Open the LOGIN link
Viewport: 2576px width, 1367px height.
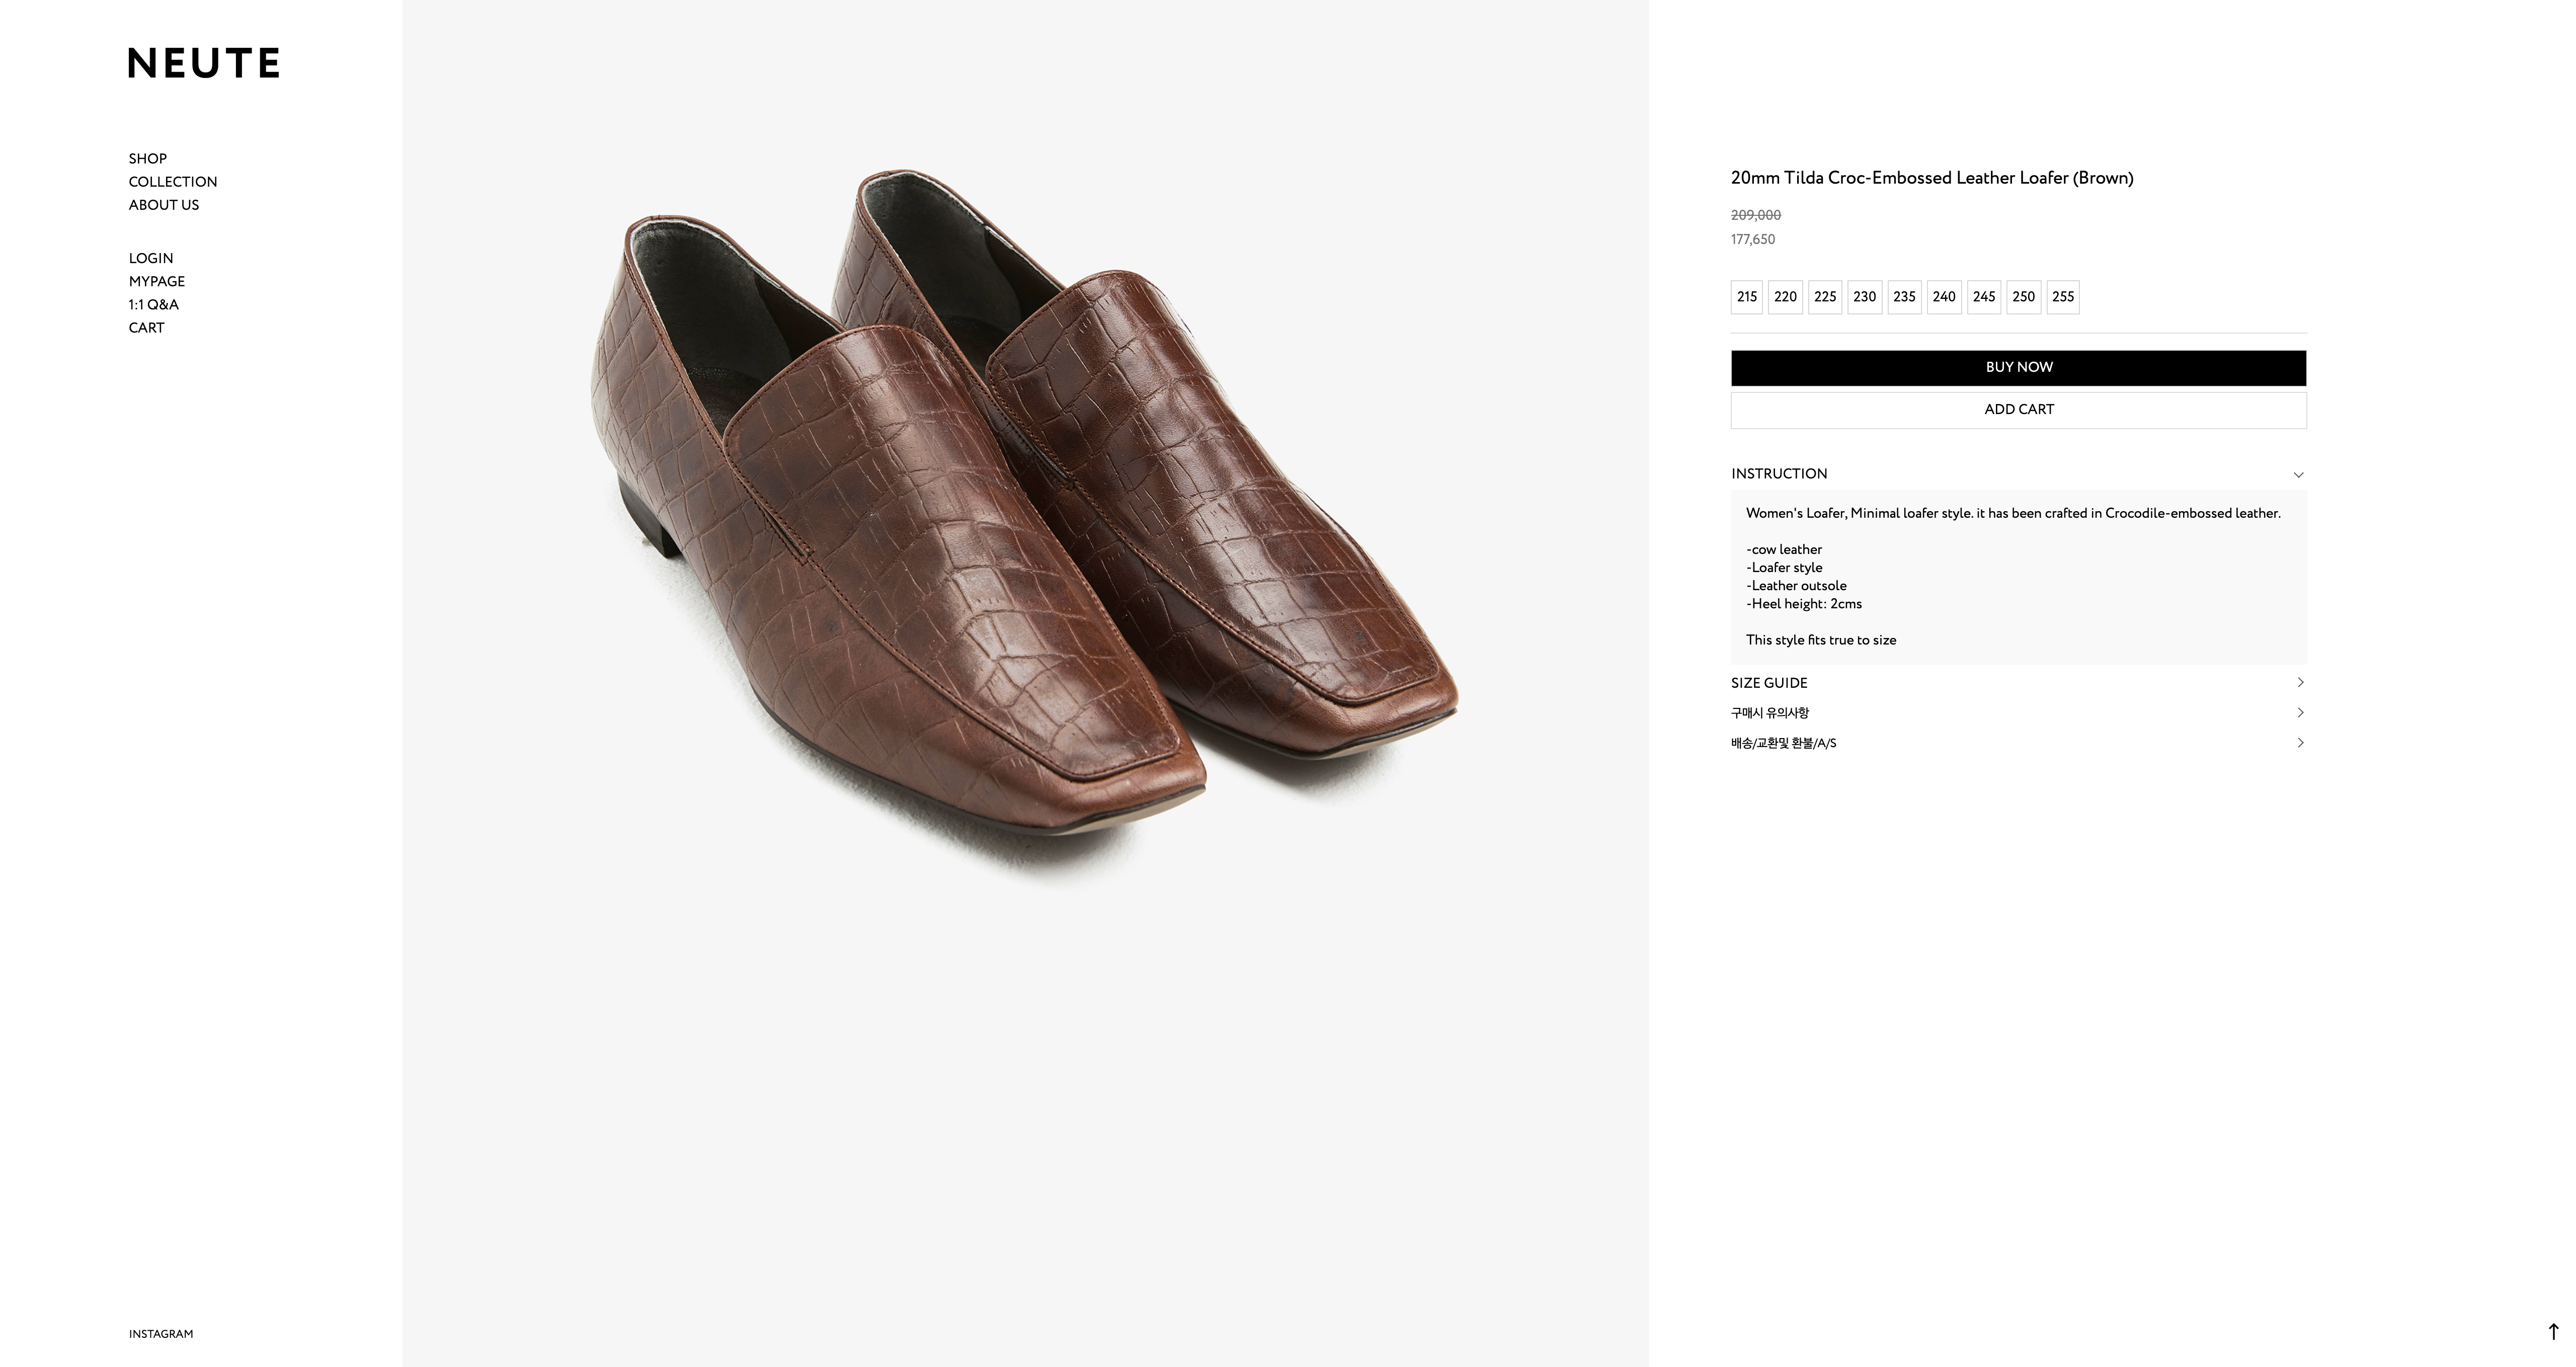151,258
